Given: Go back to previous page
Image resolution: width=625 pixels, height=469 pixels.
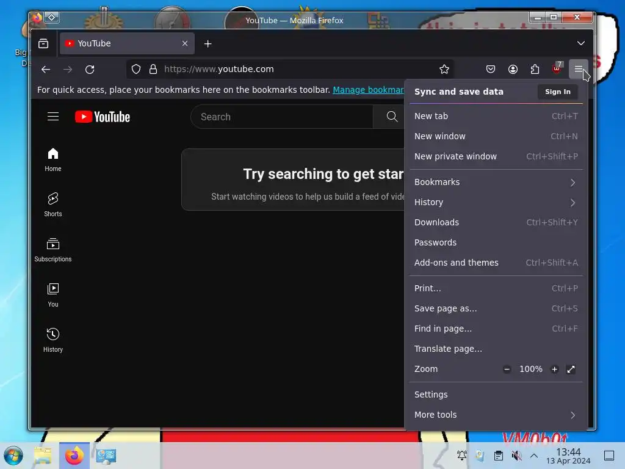Looking at the screenshot, I should pyautogui.click(x=46, y=70).
